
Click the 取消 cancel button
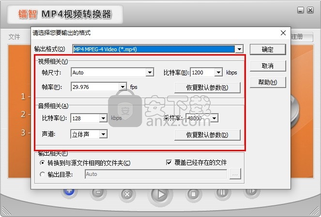(x=268, y=66)
